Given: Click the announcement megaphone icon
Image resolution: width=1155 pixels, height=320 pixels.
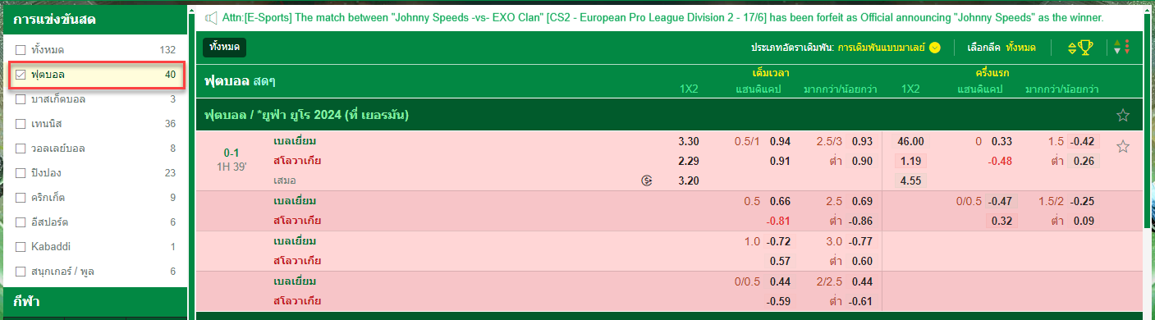Looking at the screenshot, I should click(211, 17).
